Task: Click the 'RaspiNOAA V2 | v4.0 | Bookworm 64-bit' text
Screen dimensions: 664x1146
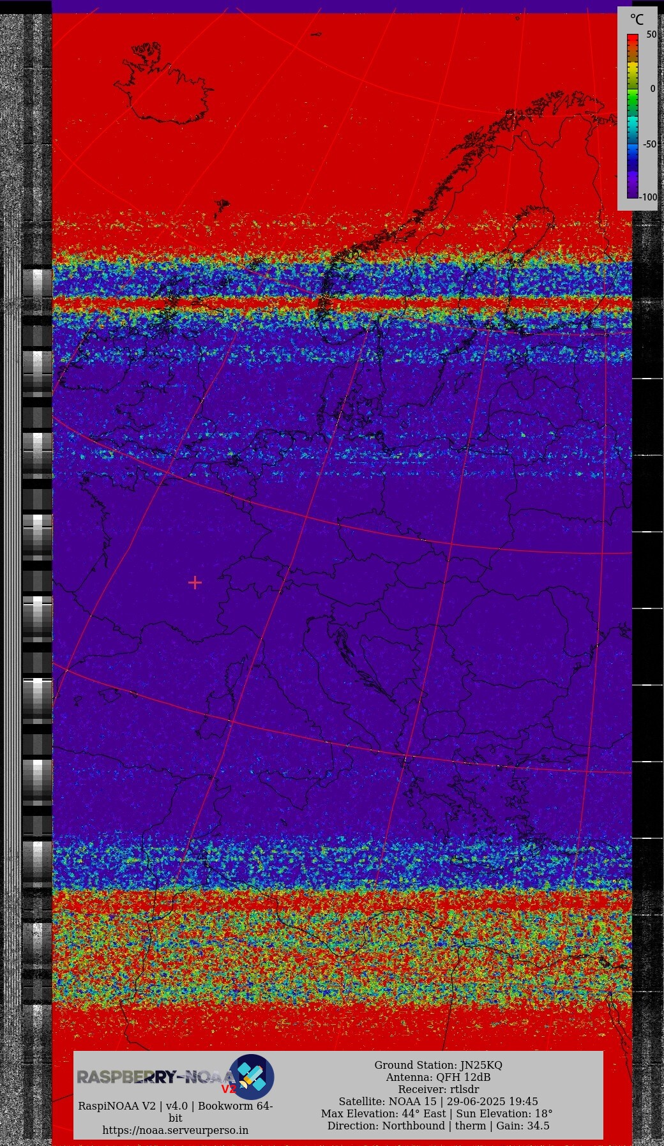Action: tap(176, 1112)
